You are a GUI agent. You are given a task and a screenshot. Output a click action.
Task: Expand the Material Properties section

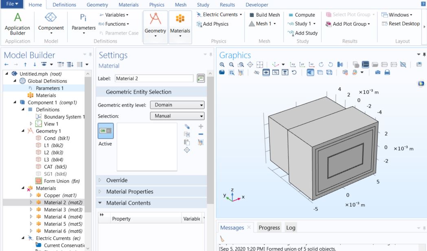click(129, 192)
